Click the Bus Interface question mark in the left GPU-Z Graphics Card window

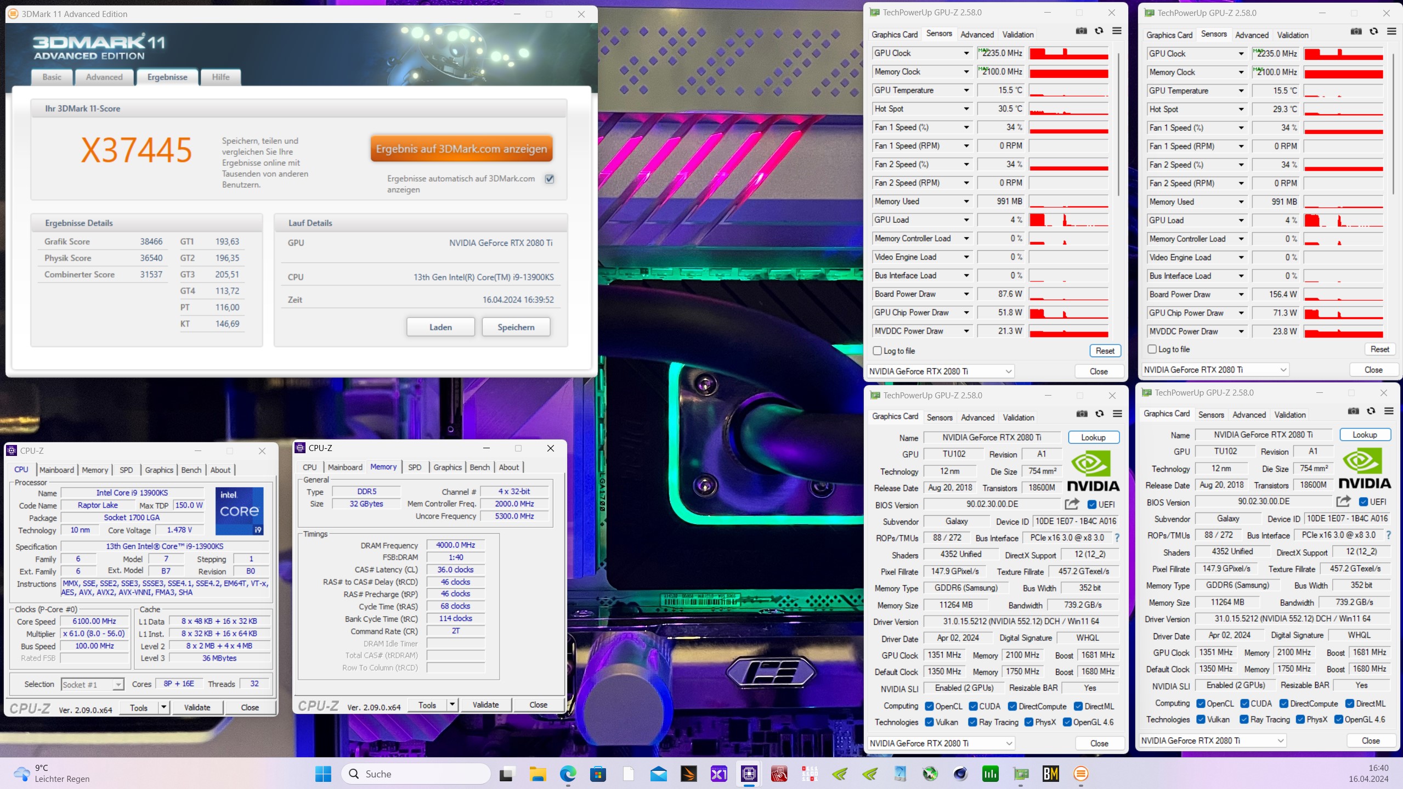(1117, 538)
